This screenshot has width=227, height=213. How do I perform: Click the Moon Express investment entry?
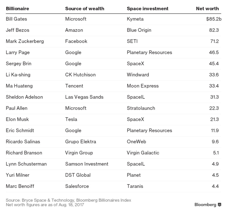pyautogui.click(x=143, y=86)
